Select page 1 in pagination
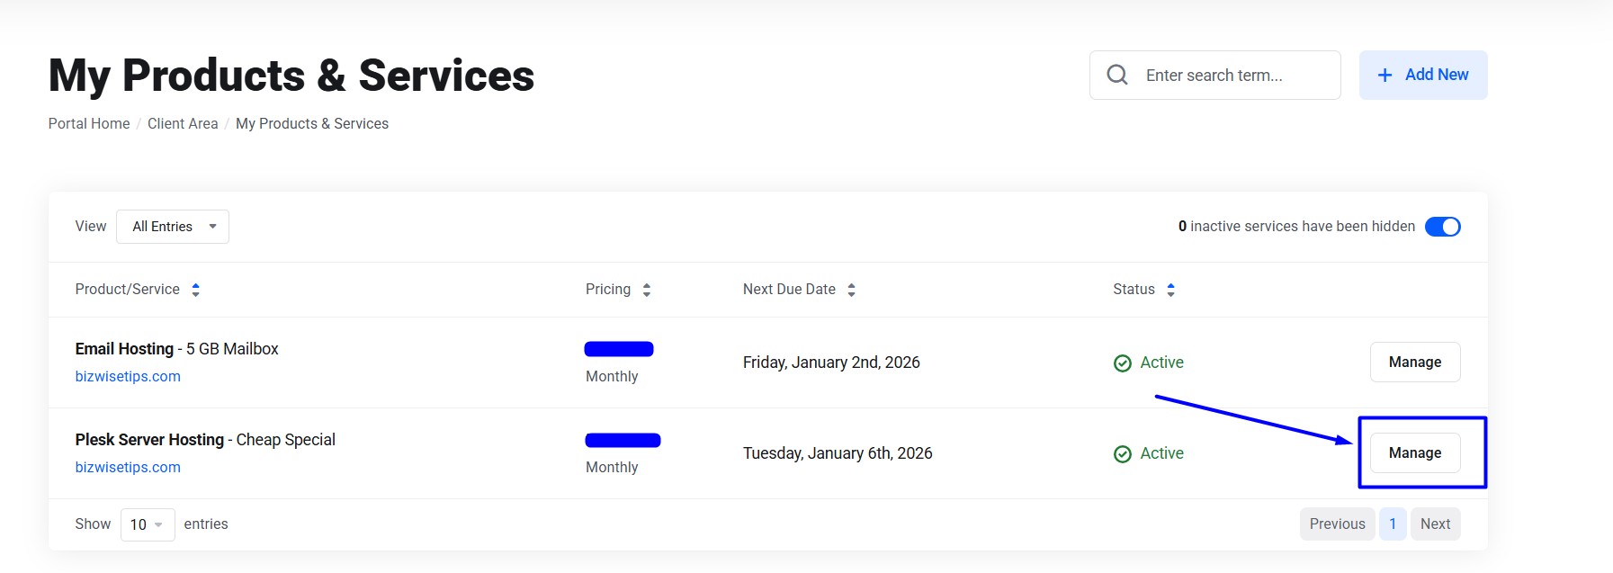This screenshot has height=573, width=1613. click(1393, 524)
